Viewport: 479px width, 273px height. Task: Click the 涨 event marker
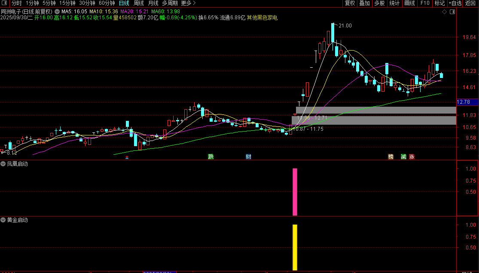click(x=412, y=156)
